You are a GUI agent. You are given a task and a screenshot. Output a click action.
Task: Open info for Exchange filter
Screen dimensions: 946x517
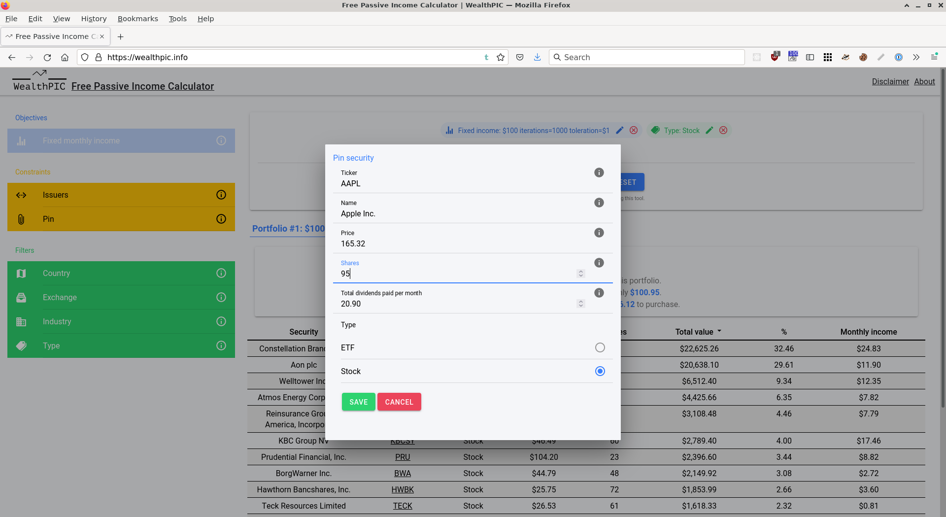(x=221, y=297)
